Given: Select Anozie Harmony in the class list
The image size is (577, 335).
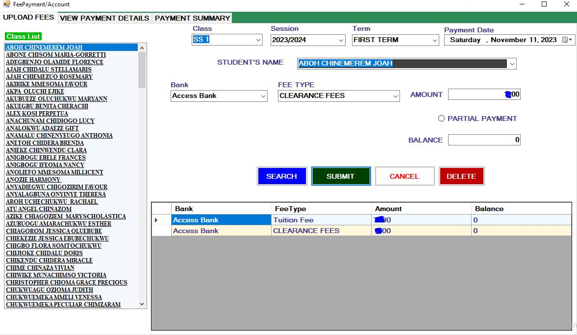Looking at the screenshot, I should tap(33, 180).
